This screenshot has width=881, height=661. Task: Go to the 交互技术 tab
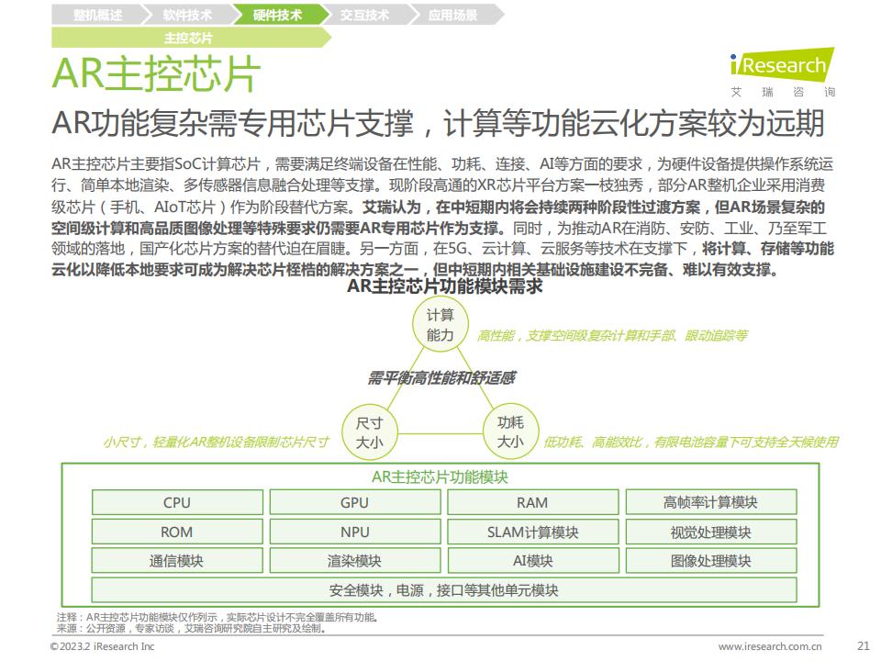click(x=364, y=15)
